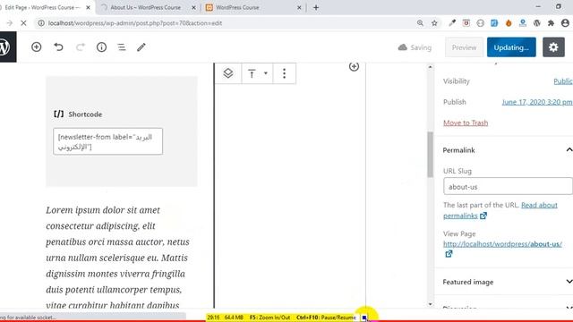
Task: Redo the last undone change
Action: click(81, 47)
